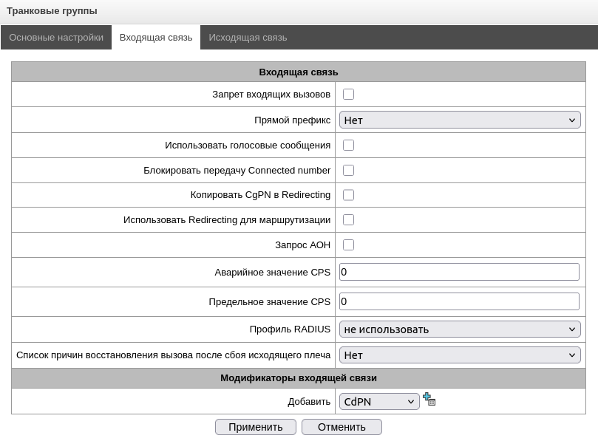598x441 pixels.
Task: Switch to the Основные настройки tab
Action: [x=56, y=38]
